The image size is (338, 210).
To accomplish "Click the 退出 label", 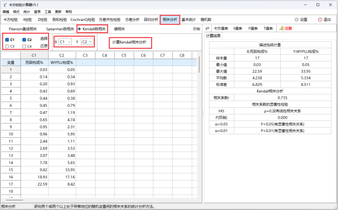I will pyautogui.click(x=327, y=20).
